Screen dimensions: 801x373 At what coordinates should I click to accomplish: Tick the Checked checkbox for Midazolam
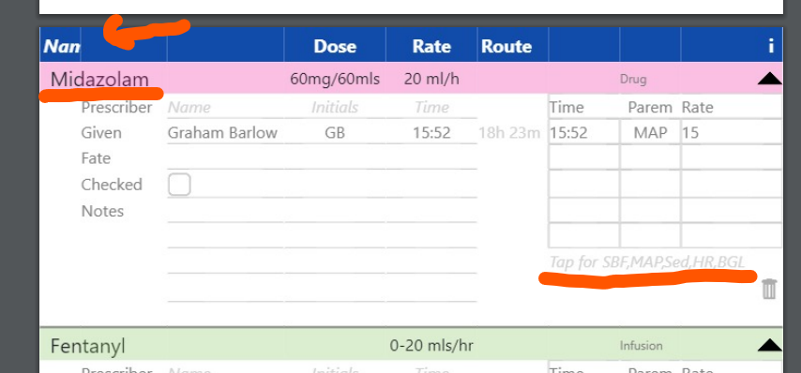coord(179,185)
